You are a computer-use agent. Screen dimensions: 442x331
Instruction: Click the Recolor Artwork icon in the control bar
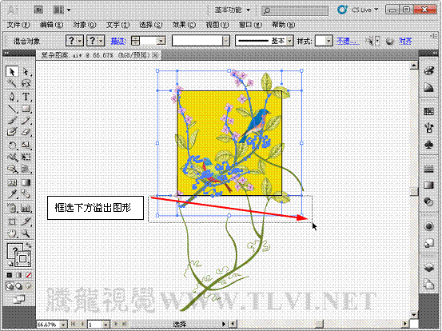tap(390, 41)
